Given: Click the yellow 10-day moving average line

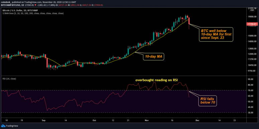Looking at the screenshot, I should 135,52.
